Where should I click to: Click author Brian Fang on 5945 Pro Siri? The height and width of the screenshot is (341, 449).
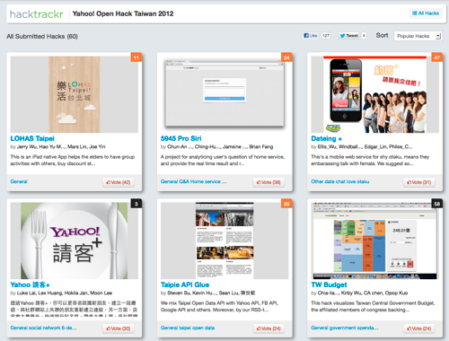pyautogui.click(x=261, y=146)
